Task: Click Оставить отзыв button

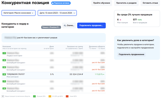Action: (150, 3)
